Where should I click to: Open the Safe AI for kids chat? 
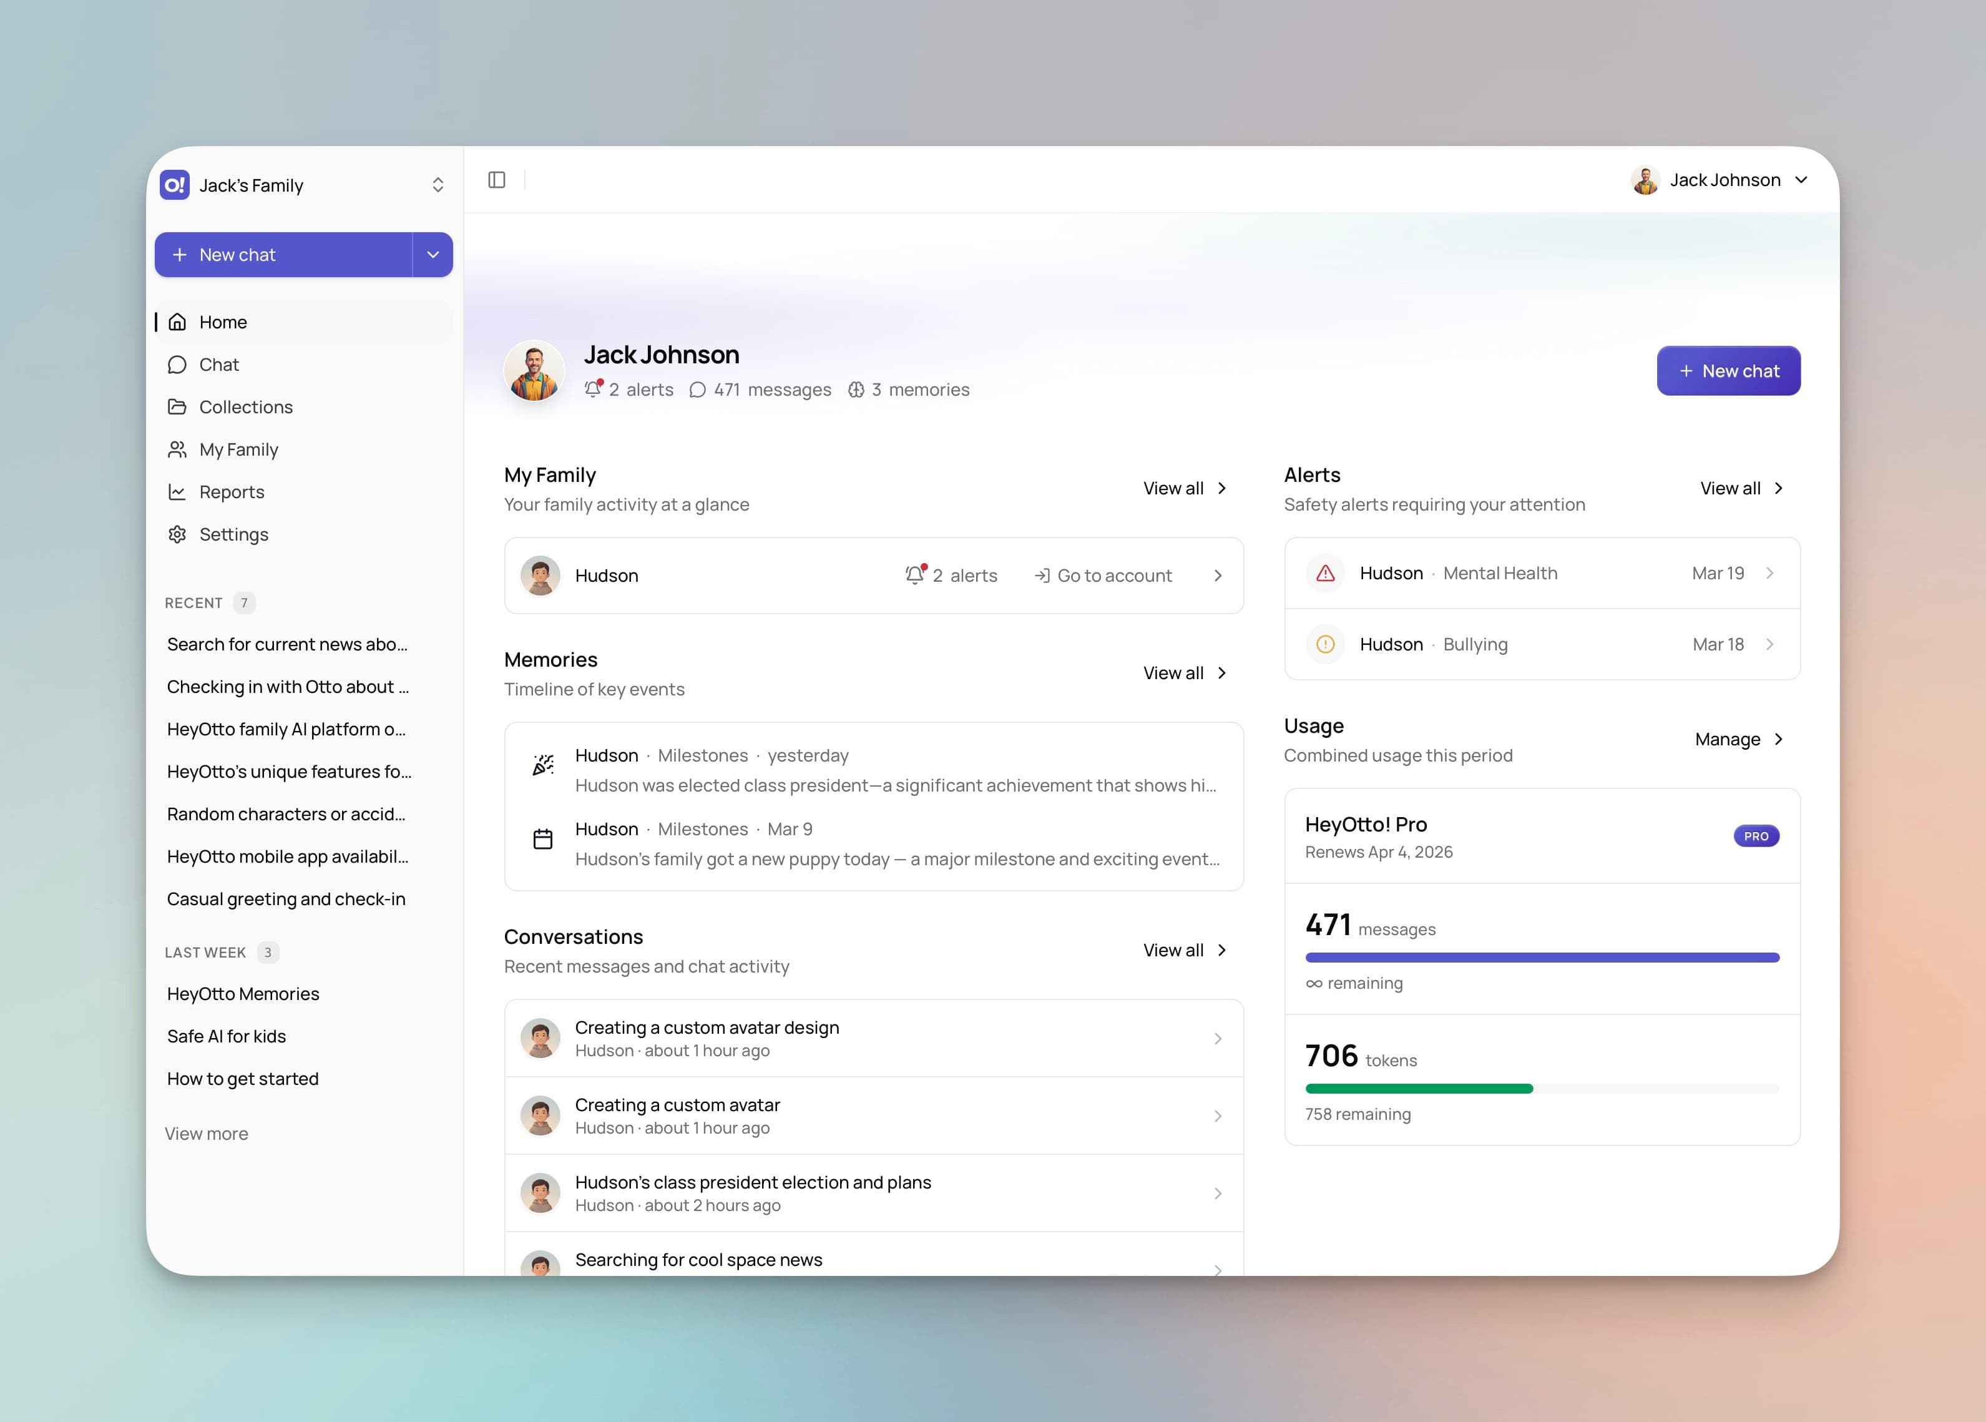click(x=226, y=1036)
